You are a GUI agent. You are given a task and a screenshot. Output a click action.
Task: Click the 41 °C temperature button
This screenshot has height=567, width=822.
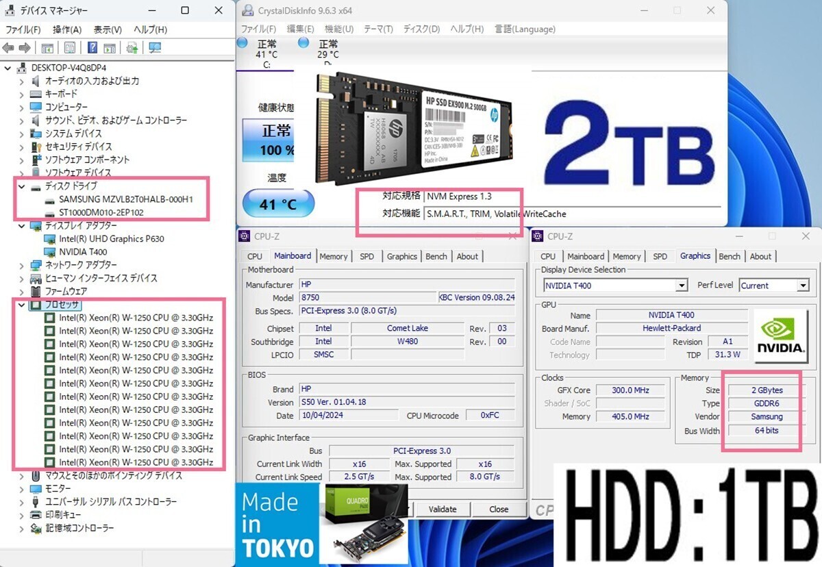pos(278,204)
